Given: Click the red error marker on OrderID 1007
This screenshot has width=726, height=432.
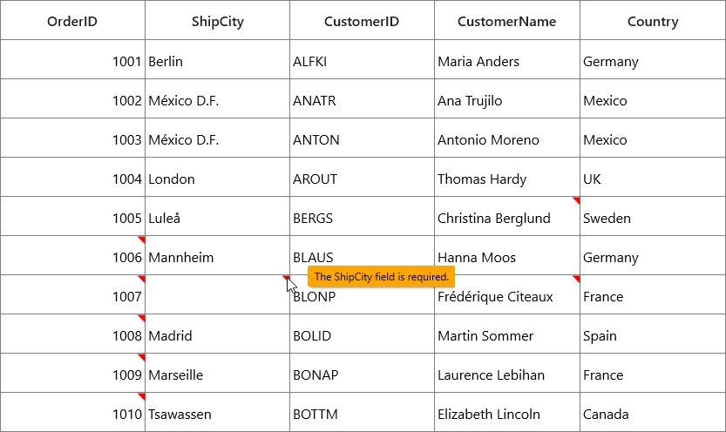Looking at the screenshot, I should point(142,279).
